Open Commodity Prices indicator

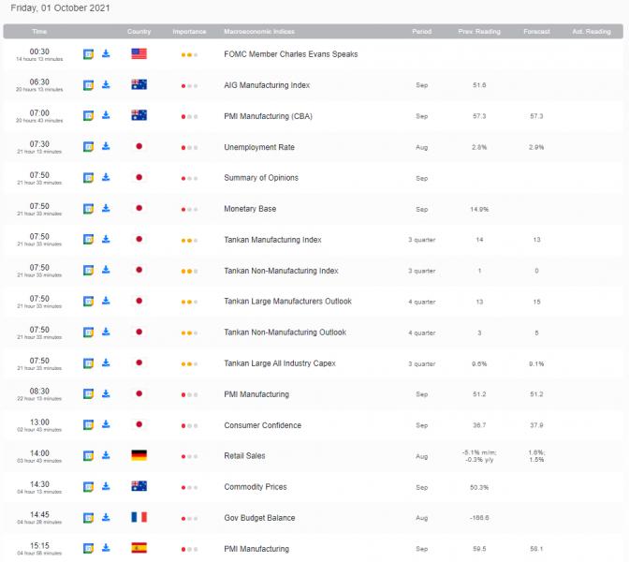click(256, 487)
